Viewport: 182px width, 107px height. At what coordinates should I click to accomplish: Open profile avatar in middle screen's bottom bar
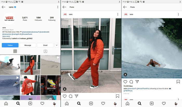pos(115,103)
